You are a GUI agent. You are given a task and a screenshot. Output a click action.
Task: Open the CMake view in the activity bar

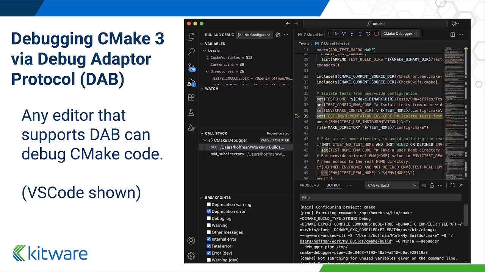click(x=191, y=128)
